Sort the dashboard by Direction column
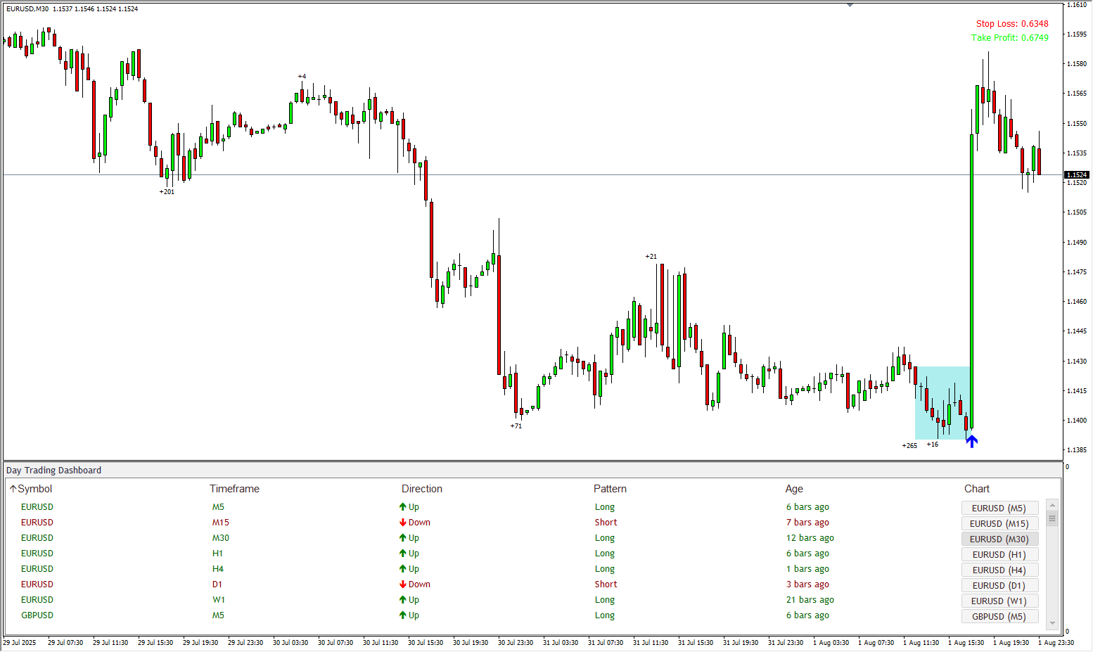Screen dimensions: 1093x652 (x=422, y=489)
